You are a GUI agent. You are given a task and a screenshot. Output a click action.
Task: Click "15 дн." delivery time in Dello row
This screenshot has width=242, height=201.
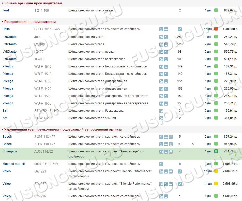208,29
